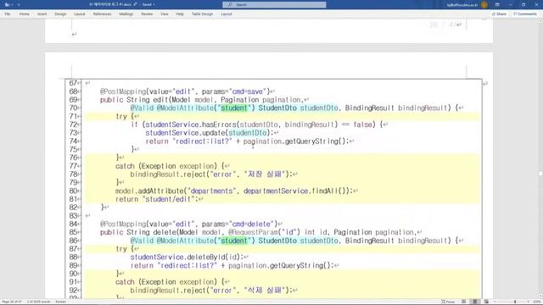Click the word count in status bar
543x305 pixels.
click(x=39, y=302)
